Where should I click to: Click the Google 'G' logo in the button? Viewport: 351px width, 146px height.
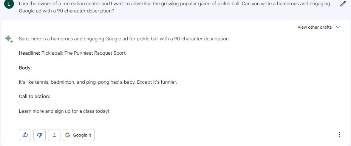68,135
